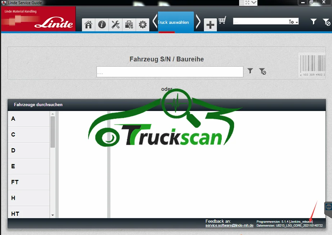Open the wrench and screwdriver tools icon

coord(115,25)
